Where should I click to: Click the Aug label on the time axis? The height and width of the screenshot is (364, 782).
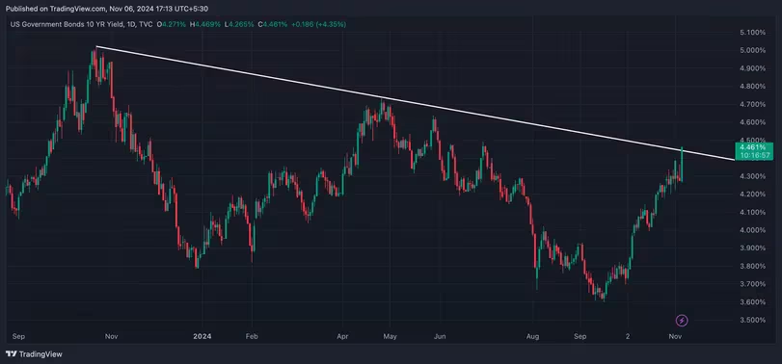click(x=532, y=337)
